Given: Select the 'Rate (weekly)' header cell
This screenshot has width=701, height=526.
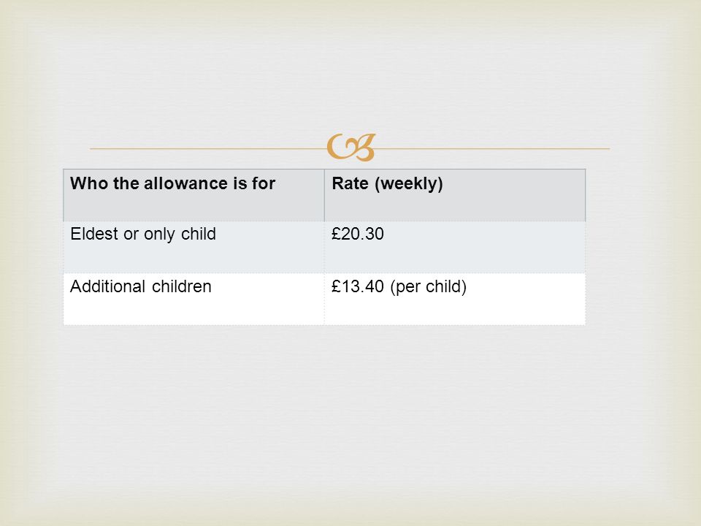Looking at the screenshot, I should tap(455, 195).
